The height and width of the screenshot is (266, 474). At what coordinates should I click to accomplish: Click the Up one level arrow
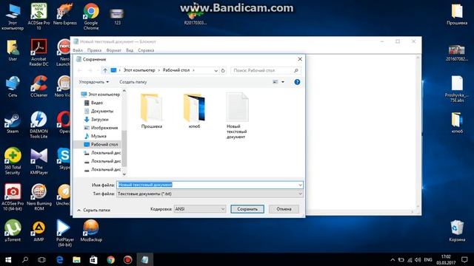(105, 70)
